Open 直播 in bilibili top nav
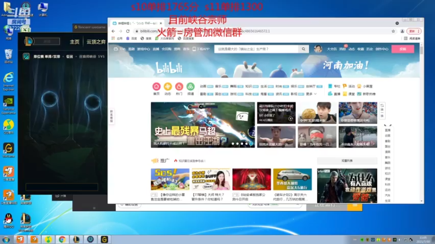The height and width of the screenshot is (244, 435). point(156,49)
